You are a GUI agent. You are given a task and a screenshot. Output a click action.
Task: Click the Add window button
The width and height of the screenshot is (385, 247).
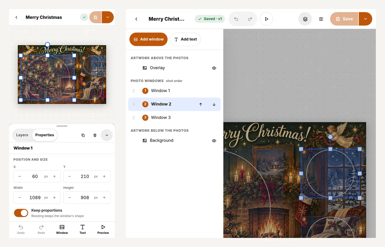click(148, 39)
